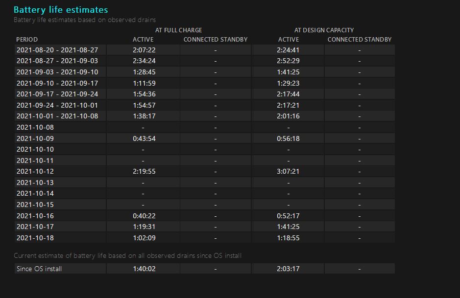Select the date row 2021-10-13

tap(35, 182)
